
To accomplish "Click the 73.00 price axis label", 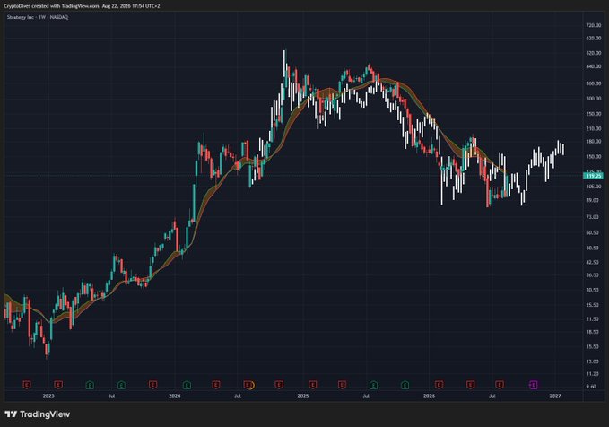I will click(x=593, y=217).
